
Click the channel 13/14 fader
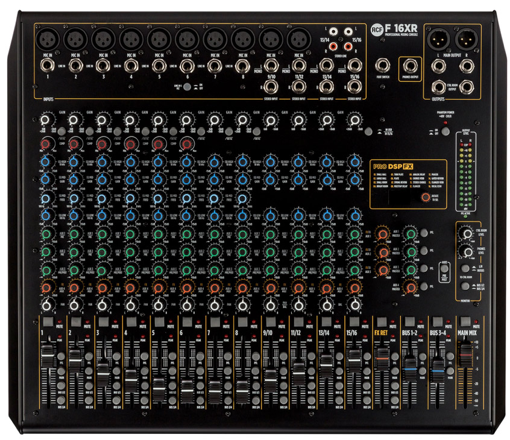(x=326, y=365)
